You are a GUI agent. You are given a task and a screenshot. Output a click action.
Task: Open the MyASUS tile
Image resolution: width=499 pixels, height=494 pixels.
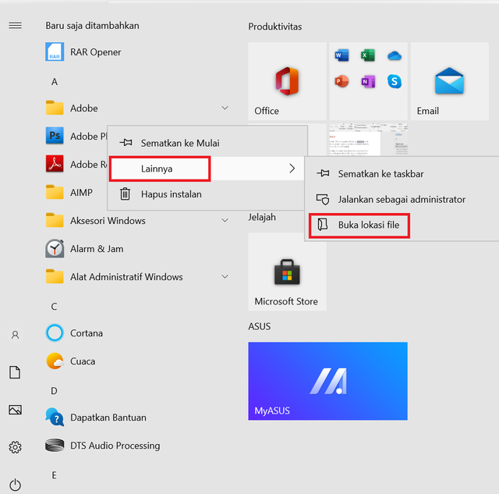coord(327,381)
